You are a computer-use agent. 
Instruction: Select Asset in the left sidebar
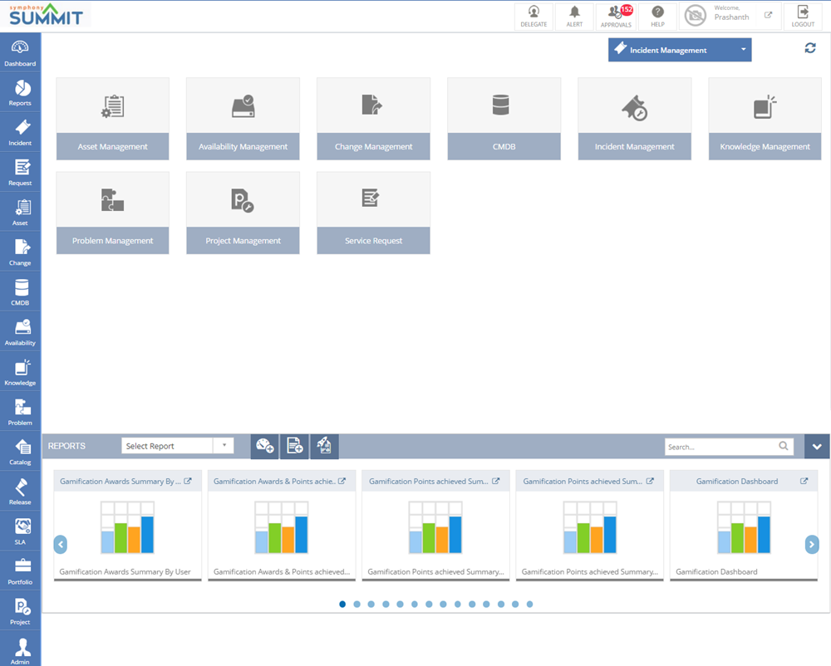point(20,213)
